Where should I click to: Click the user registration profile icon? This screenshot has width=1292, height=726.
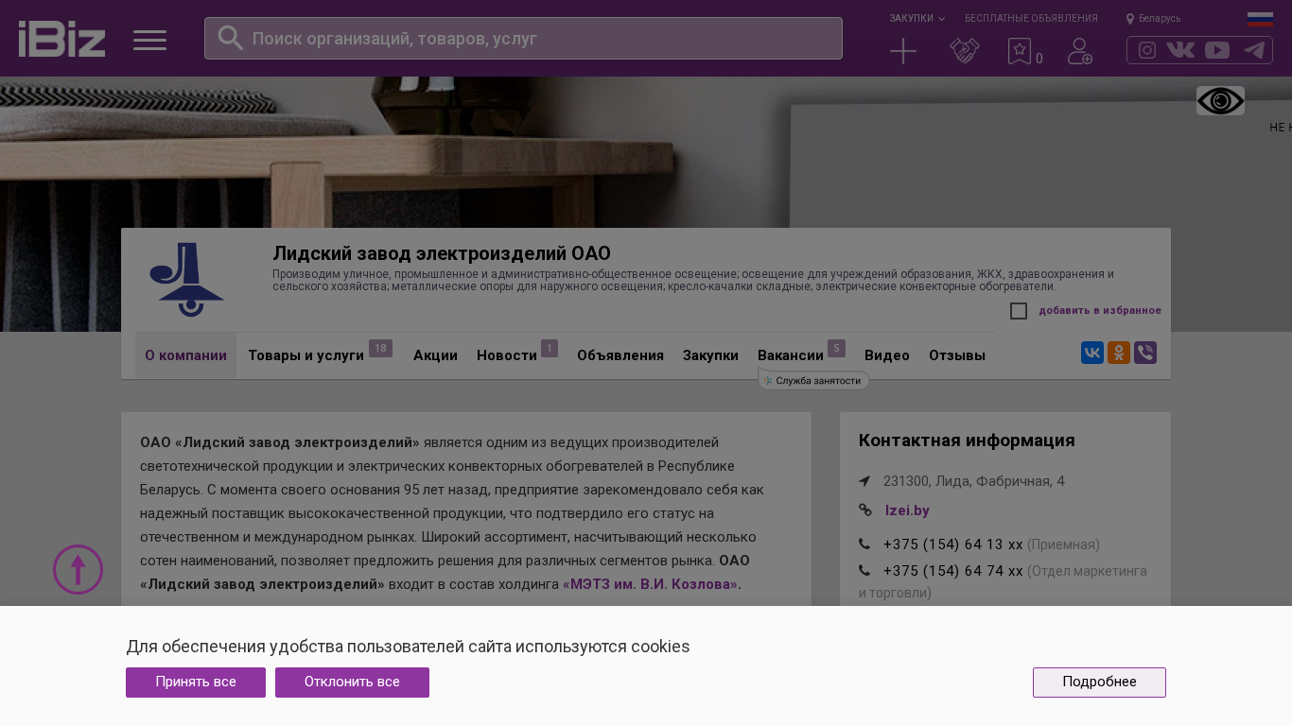[1080, 51]
